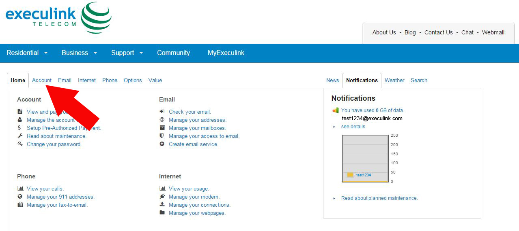Click Manage your webpages link
The height and width of the screenshot is (231, 519).
pos(197,213)
